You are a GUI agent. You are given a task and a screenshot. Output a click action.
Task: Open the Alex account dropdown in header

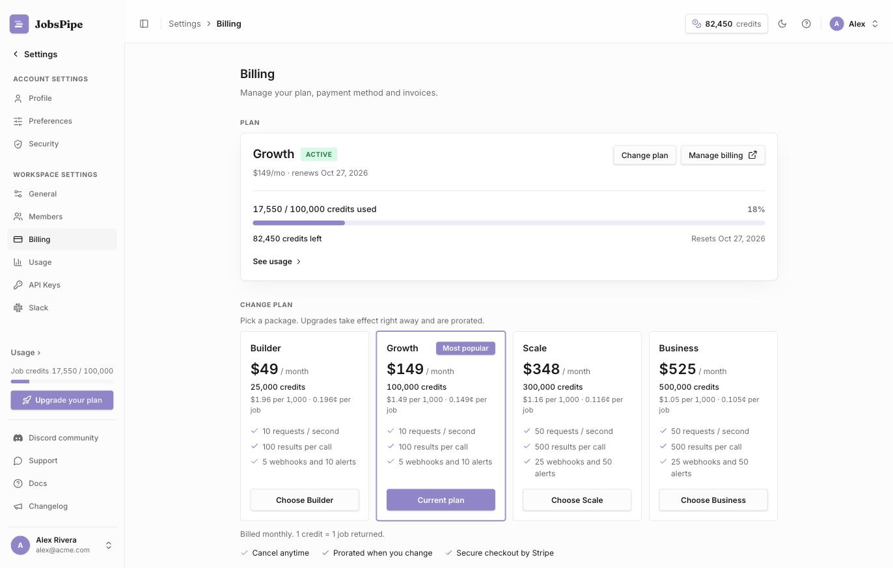click(x=855, y=23)
